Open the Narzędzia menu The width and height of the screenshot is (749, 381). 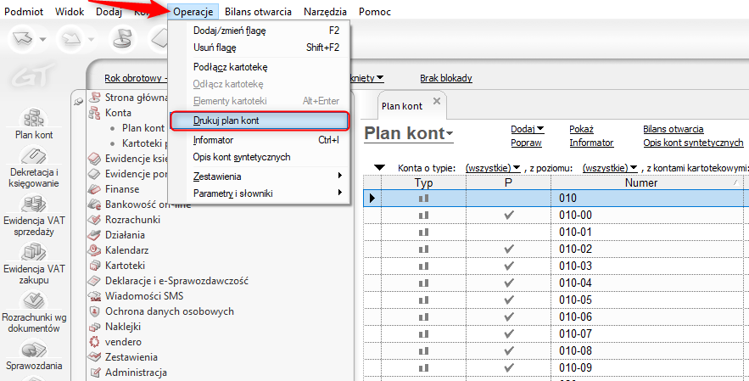click(325, 12)
